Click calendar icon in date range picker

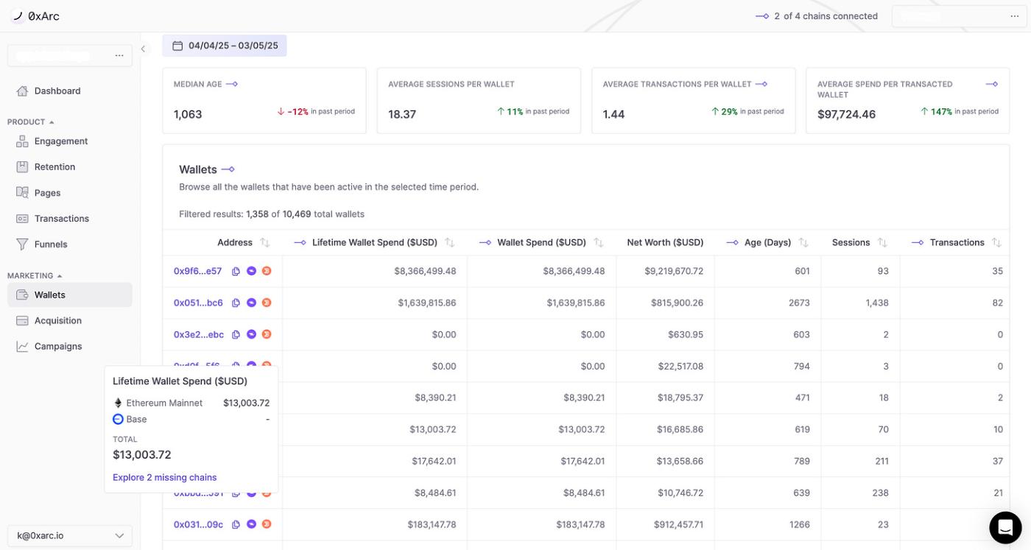[x=177, y=46]
